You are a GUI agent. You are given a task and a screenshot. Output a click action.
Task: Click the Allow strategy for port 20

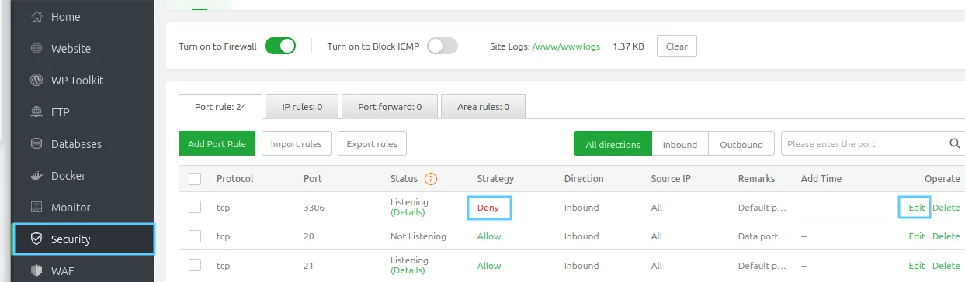(489, 236)
